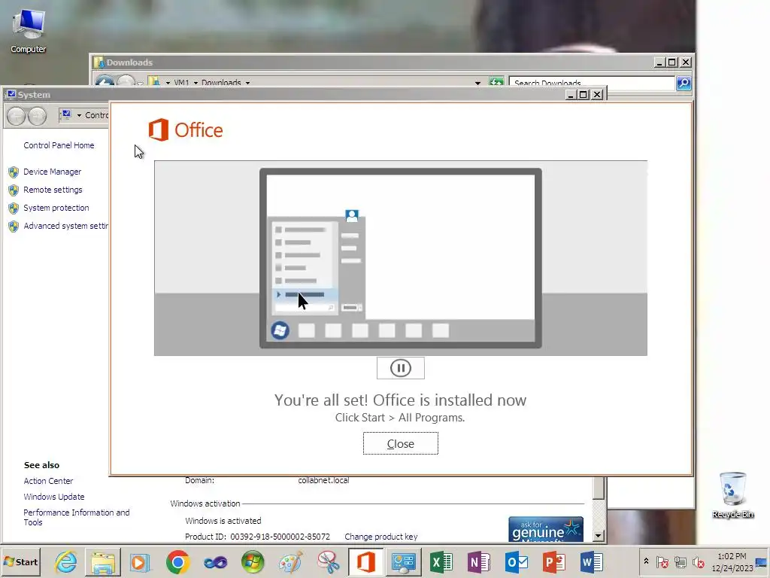Click the ask for genuine Microsoft badge
This screenshot has height=578, width=770.
click(x=546, y=529)
